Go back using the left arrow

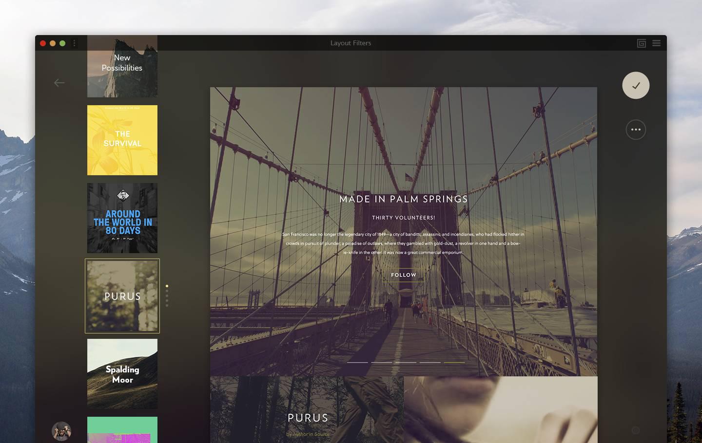pos(59,83)
